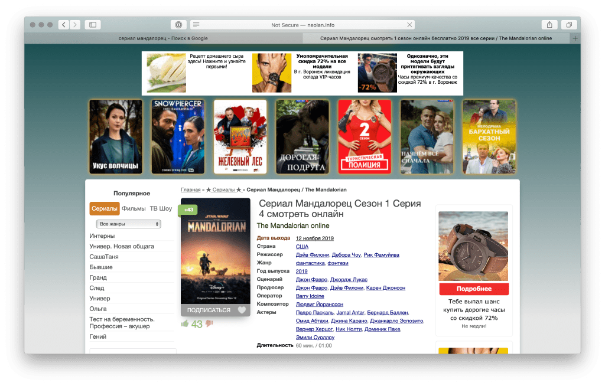
Task: Click the Главная breadcrumb link
Action: (x=190, y=190)
